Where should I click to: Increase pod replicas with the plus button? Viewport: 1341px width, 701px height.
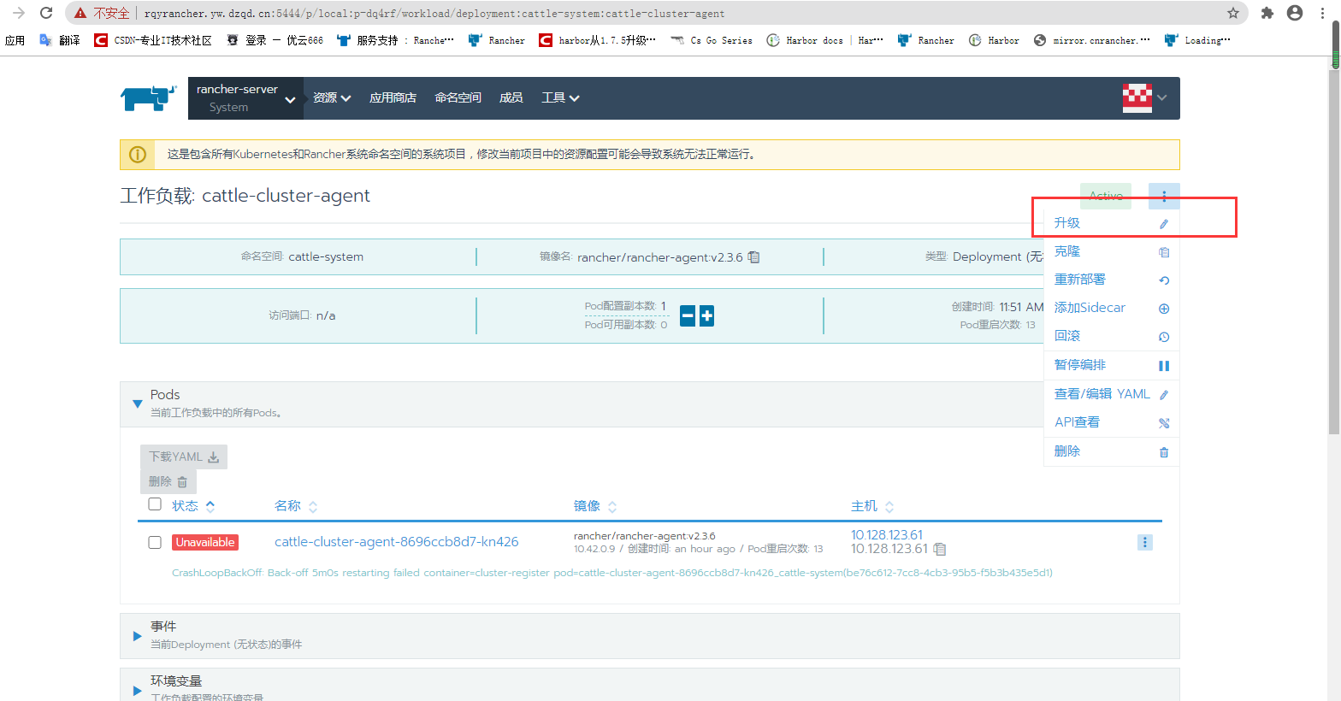(706, 315)
